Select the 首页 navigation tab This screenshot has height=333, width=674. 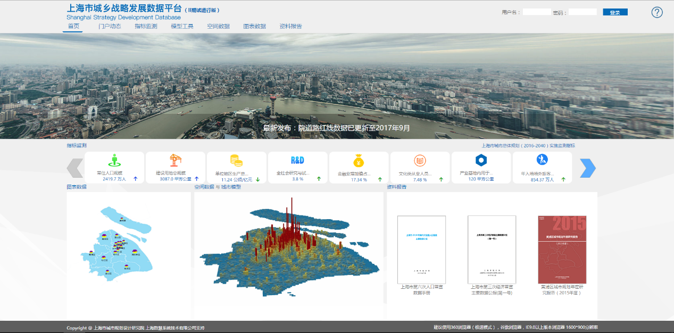73,26
